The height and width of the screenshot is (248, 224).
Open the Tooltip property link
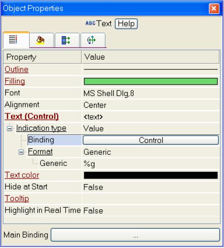pos(17,199)
